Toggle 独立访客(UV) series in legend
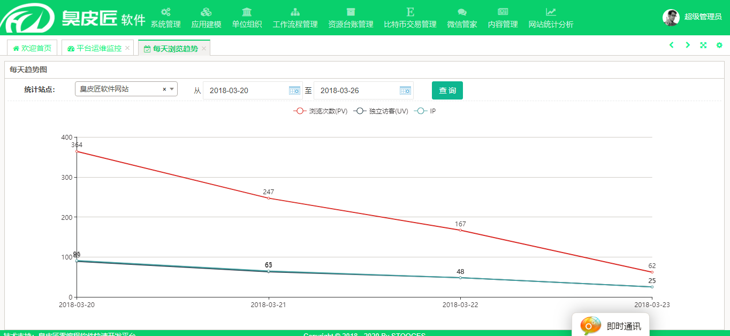Image resolution: width=730 pixels, height=336 pixels. 381,111
